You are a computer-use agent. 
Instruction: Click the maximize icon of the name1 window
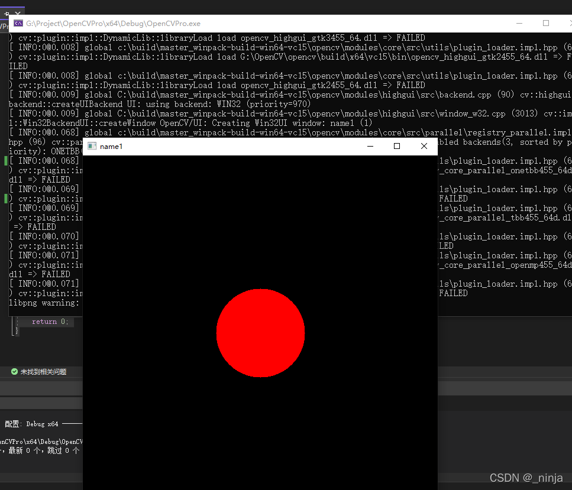tap(397, 146)
